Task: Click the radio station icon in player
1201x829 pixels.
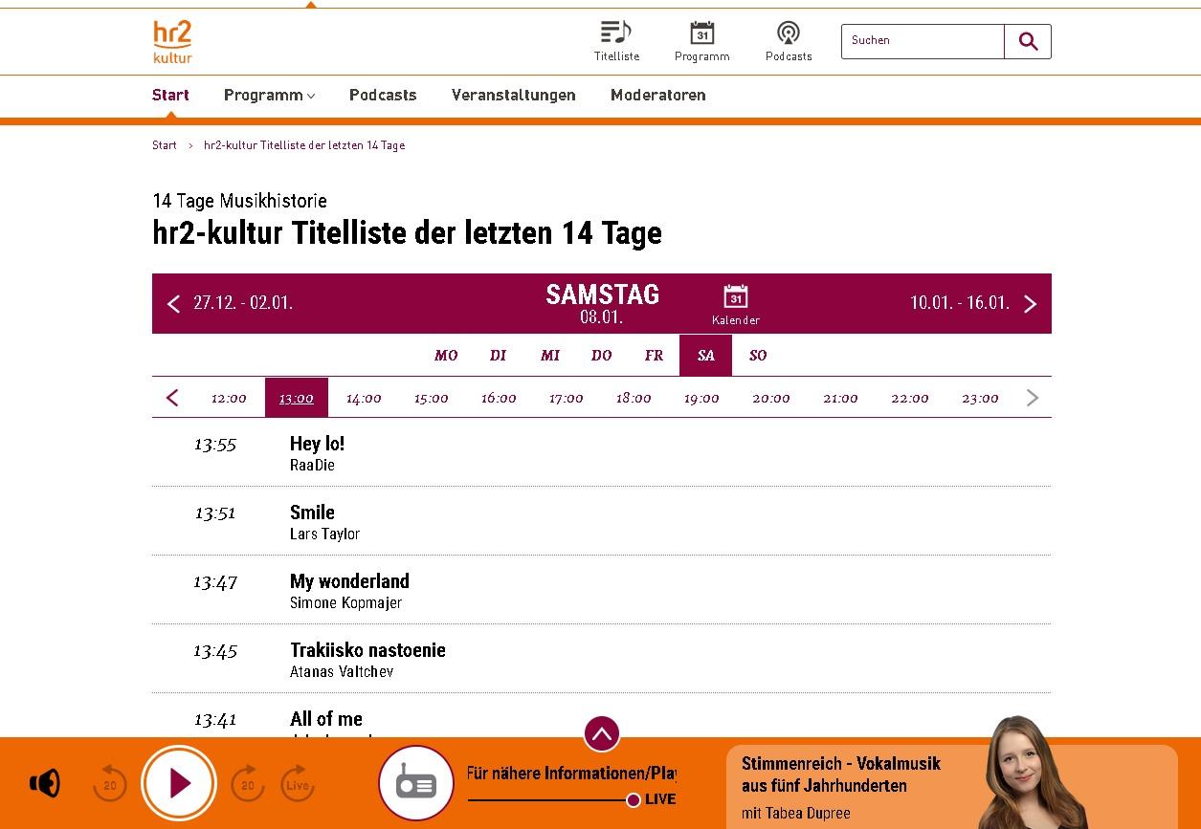Action: pyautogui.click(x=416, y=783)
